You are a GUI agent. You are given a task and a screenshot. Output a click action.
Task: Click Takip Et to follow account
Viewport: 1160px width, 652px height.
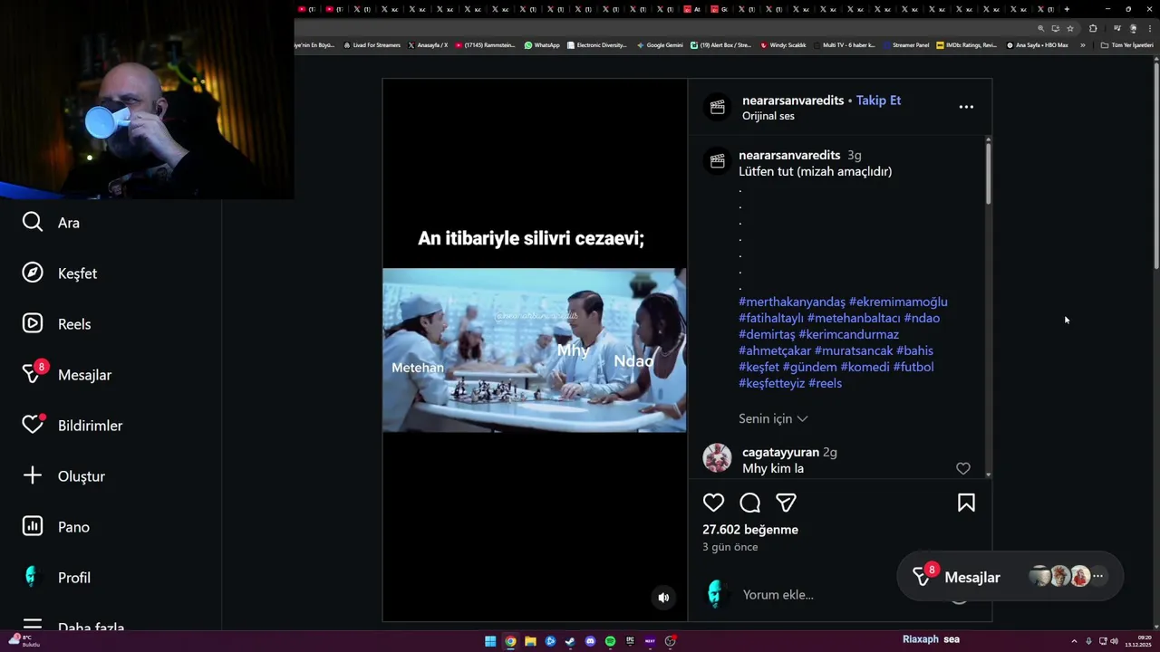[x=878, y=101]
